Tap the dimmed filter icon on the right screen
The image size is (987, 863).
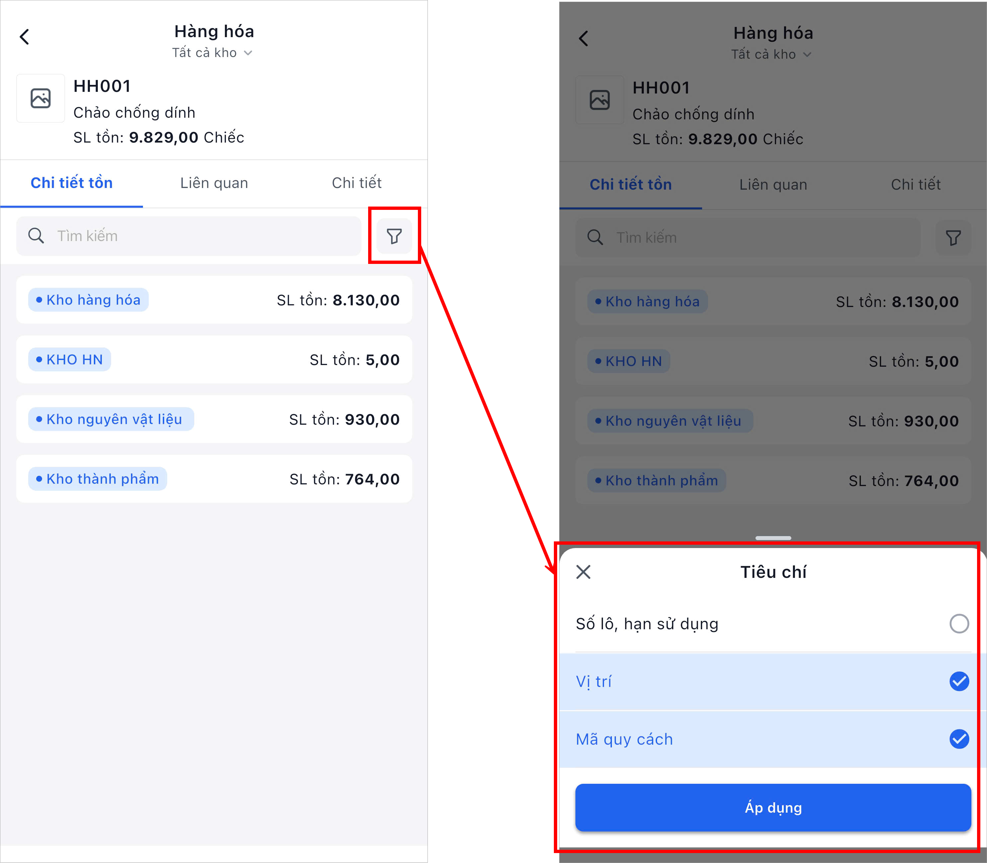click(953, 238)
